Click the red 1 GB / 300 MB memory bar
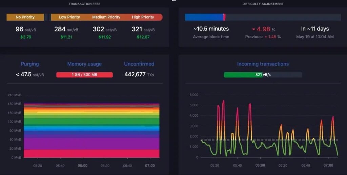The height and width of the screenshot is (175, 347). click(x=84, y=75)
